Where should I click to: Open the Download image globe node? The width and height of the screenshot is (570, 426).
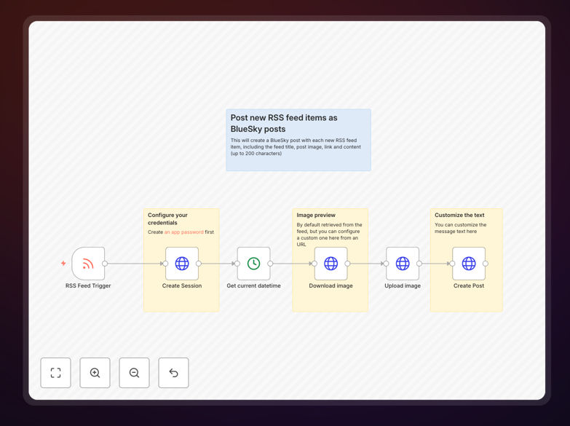330,264
